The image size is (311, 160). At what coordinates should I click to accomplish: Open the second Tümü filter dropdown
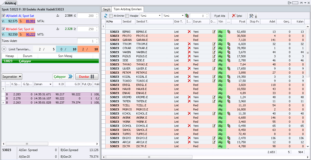coord(173,16)
